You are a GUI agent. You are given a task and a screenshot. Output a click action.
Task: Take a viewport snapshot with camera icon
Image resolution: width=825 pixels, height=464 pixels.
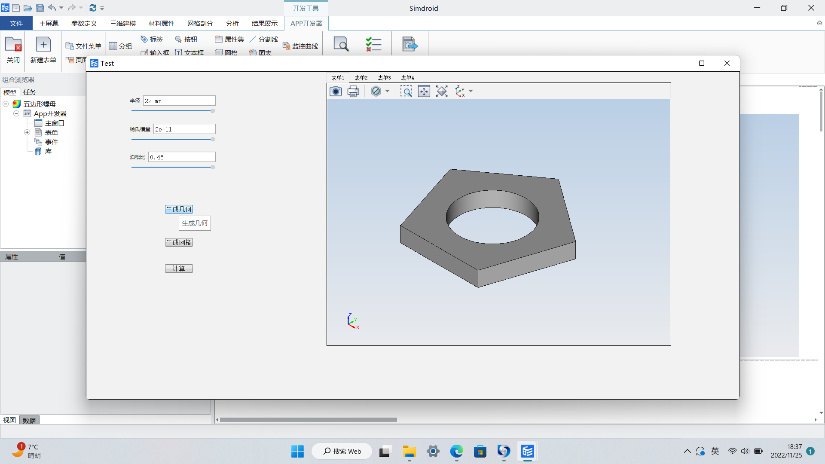[x=336, y=91]
